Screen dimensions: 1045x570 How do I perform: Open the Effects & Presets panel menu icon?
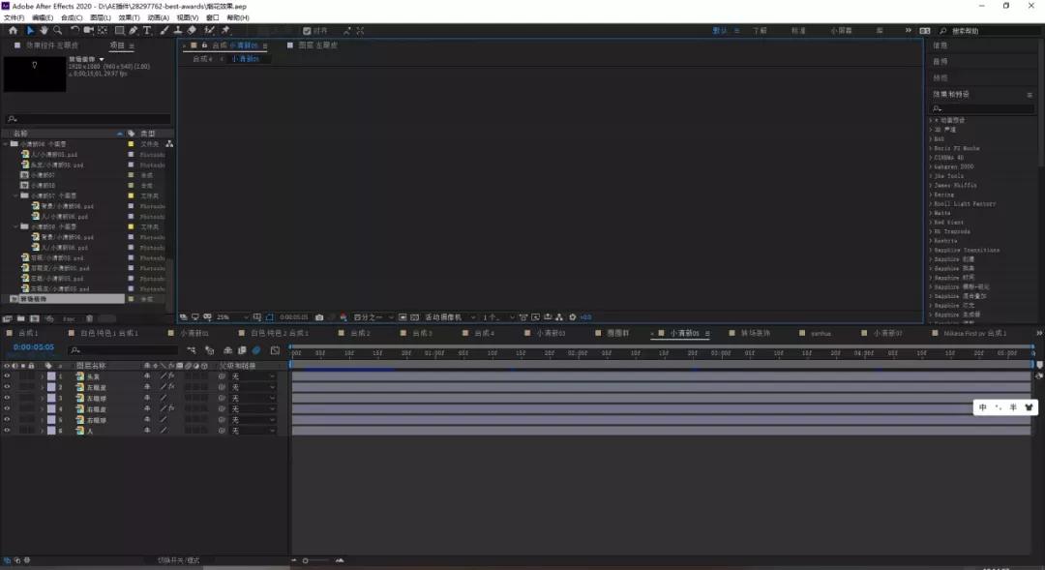click(1029, 95)
